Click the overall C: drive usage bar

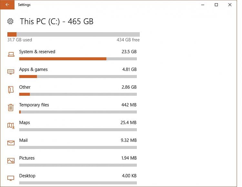[x=74, y=34]
